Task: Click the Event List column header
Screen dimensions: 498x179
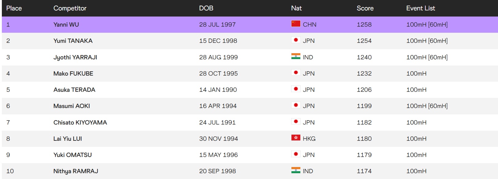Action: click(420, 8)
